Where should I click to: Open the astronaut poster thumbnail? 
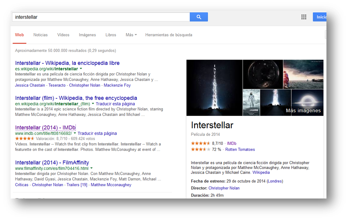[252, 102]
